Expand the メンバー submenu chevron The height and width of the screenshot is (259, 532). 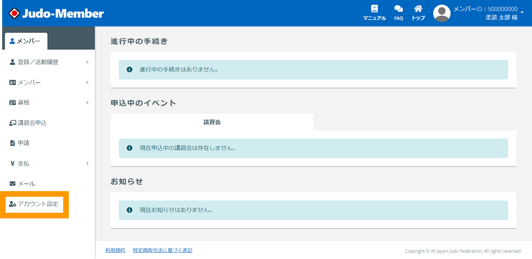point(87,83)
